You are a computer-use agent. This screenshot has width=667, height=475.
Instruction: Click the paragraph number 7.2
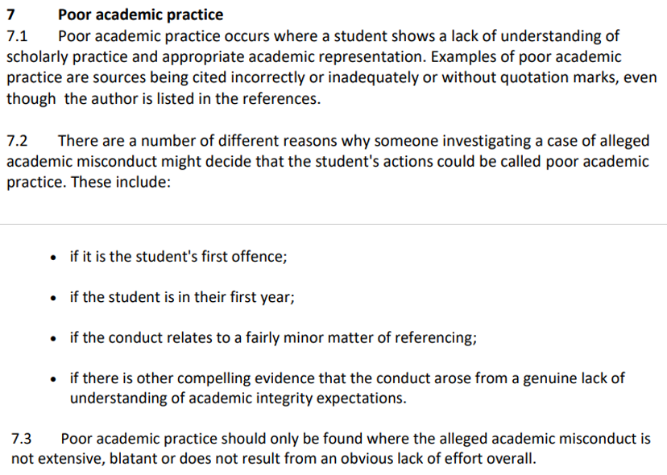click(x=17, y=141)
